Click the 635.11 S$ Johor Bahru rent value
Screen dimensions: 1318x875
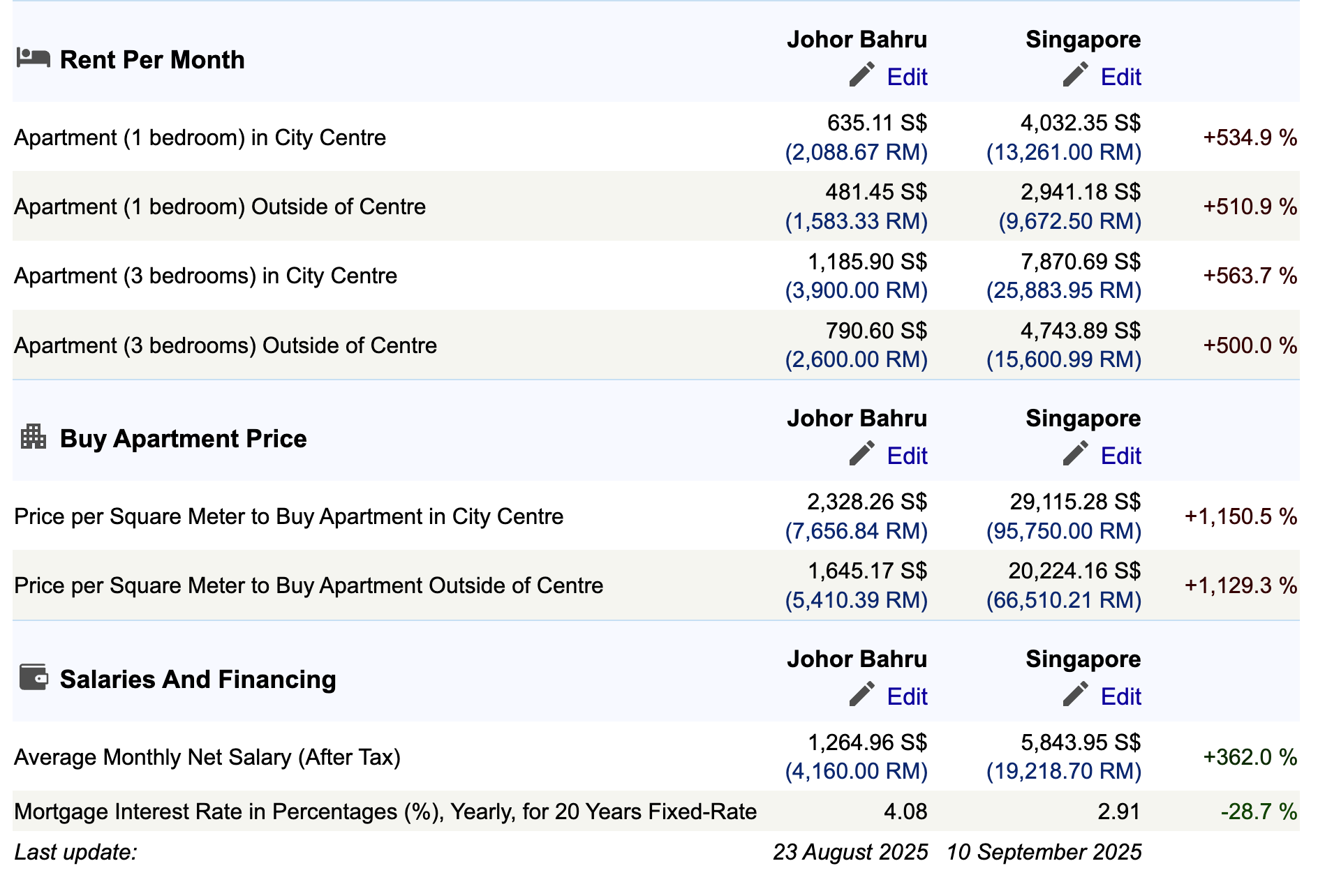click(877, 123)
